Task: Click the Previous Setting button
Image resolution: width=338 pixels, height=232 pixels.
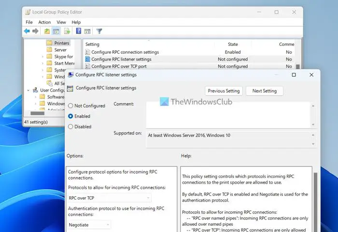Action: [224, 91]
